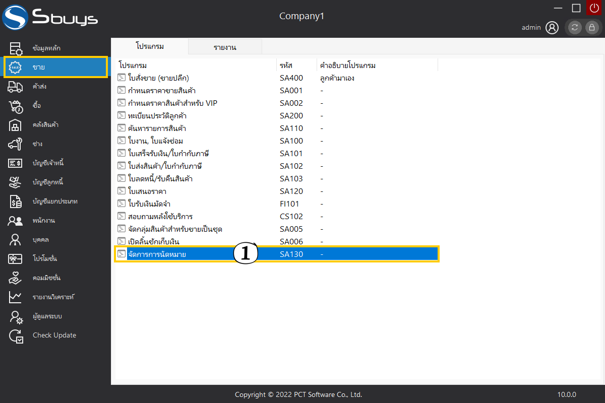
Task: Click the lock icon in top right
Action: (592, 28)
